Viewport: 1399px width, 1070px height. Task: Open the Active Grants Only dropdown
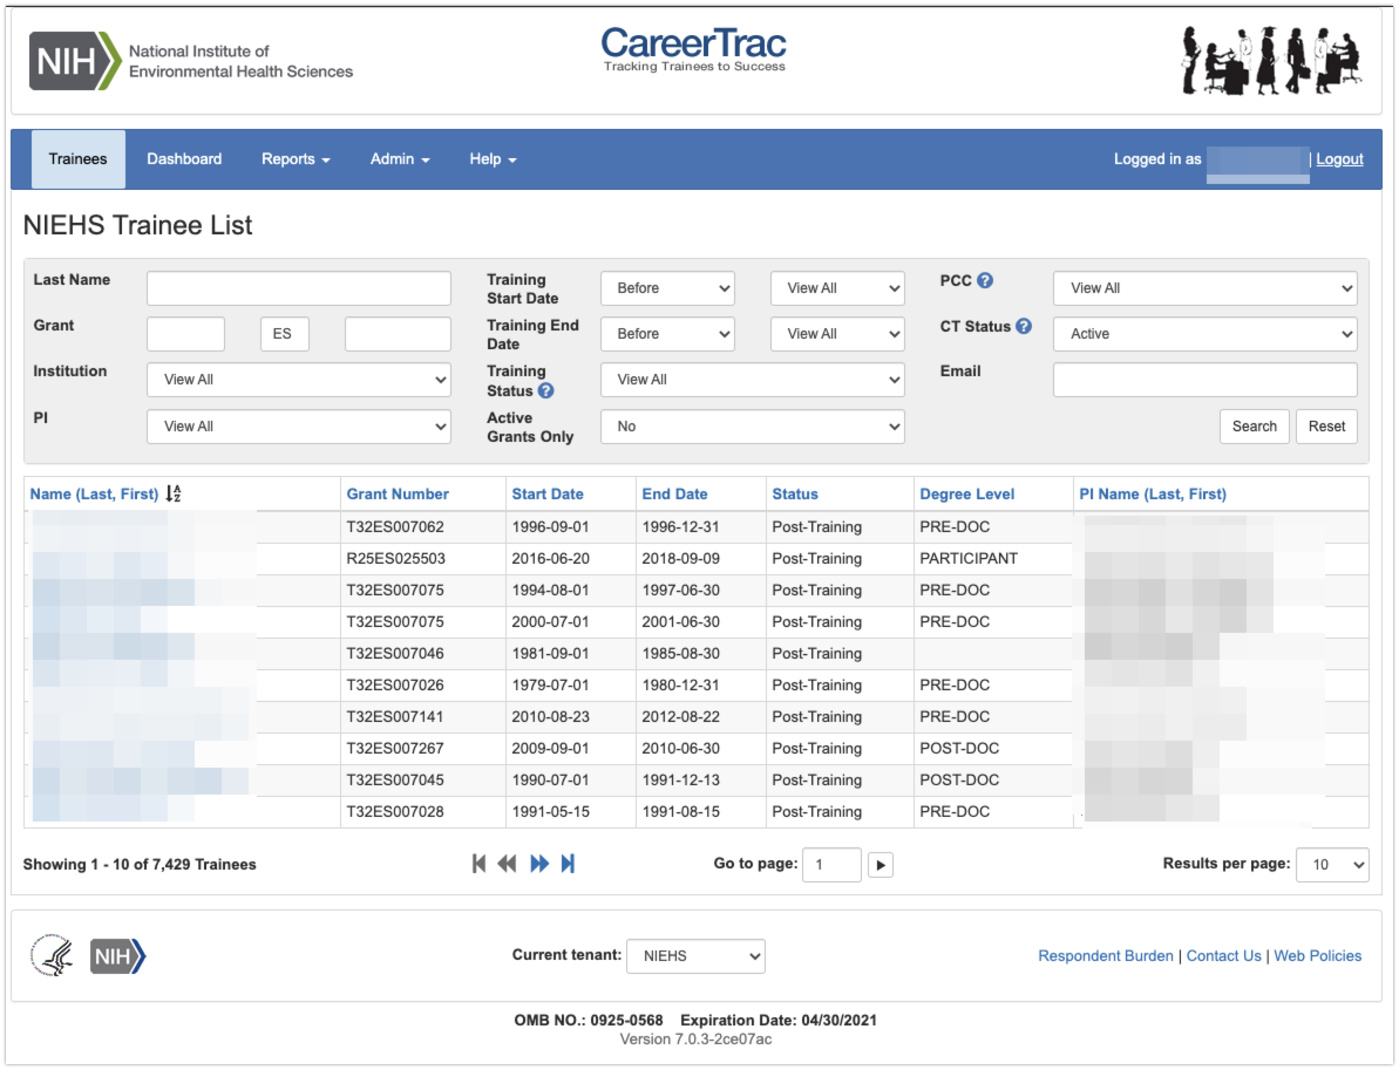[752, 426]
